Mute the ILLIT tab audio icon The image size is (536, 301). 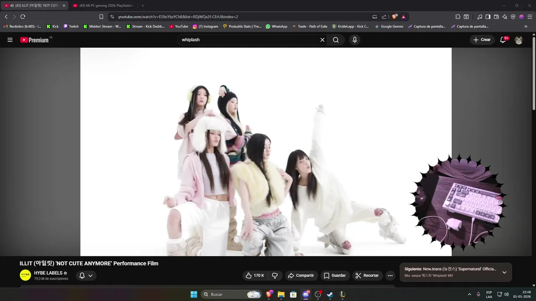(12, 5)
